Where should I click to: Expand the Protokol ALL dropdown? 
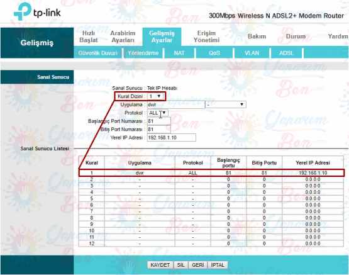click(158, 113)
